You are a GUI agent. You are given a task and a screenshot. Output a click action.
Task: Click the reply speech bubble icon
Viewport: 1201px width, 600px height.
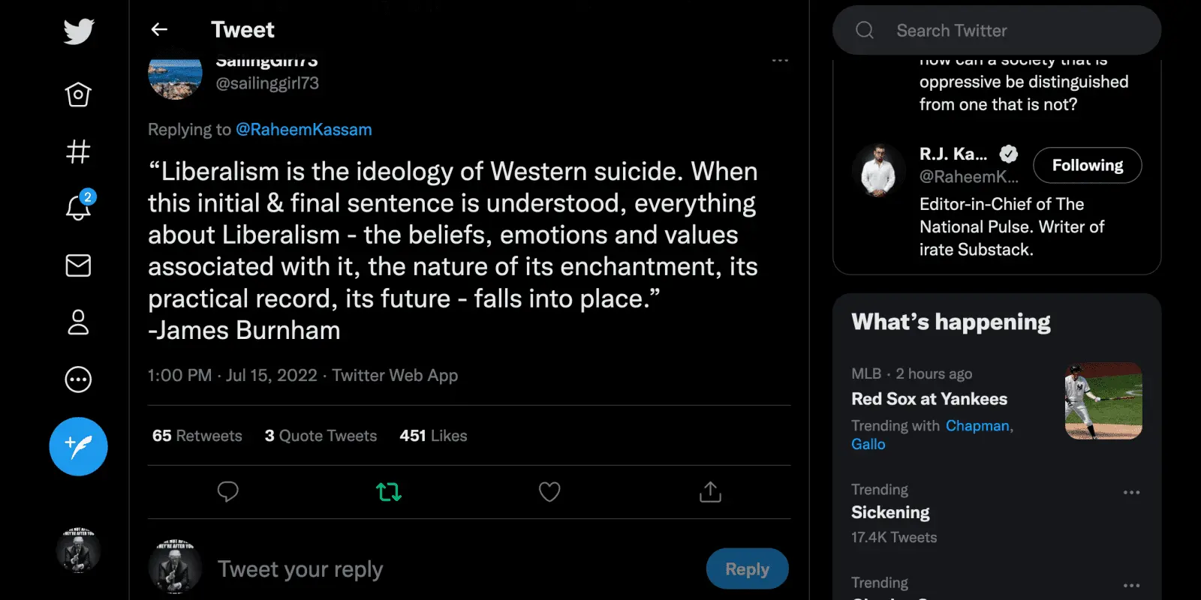click(x=227, y=492)
